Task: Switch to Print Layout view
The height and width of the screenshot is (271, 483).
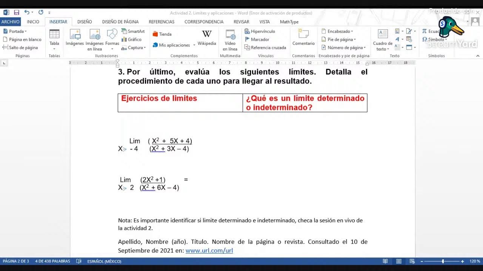Action: [x=398, y=261]
